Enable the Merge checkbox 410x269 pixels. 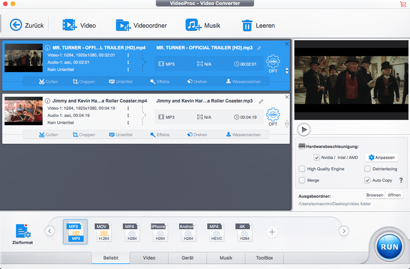coord(302,180)
